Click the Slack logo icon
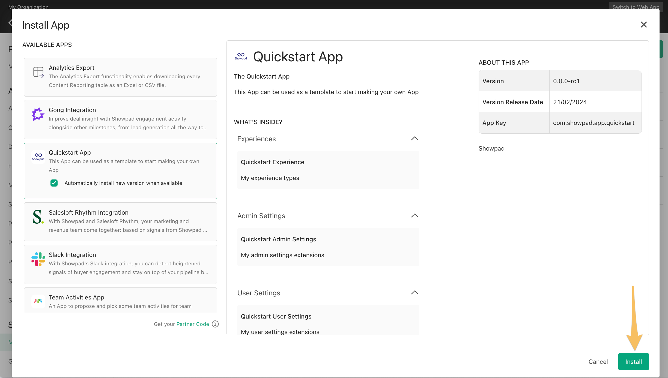 coord(38,259)
